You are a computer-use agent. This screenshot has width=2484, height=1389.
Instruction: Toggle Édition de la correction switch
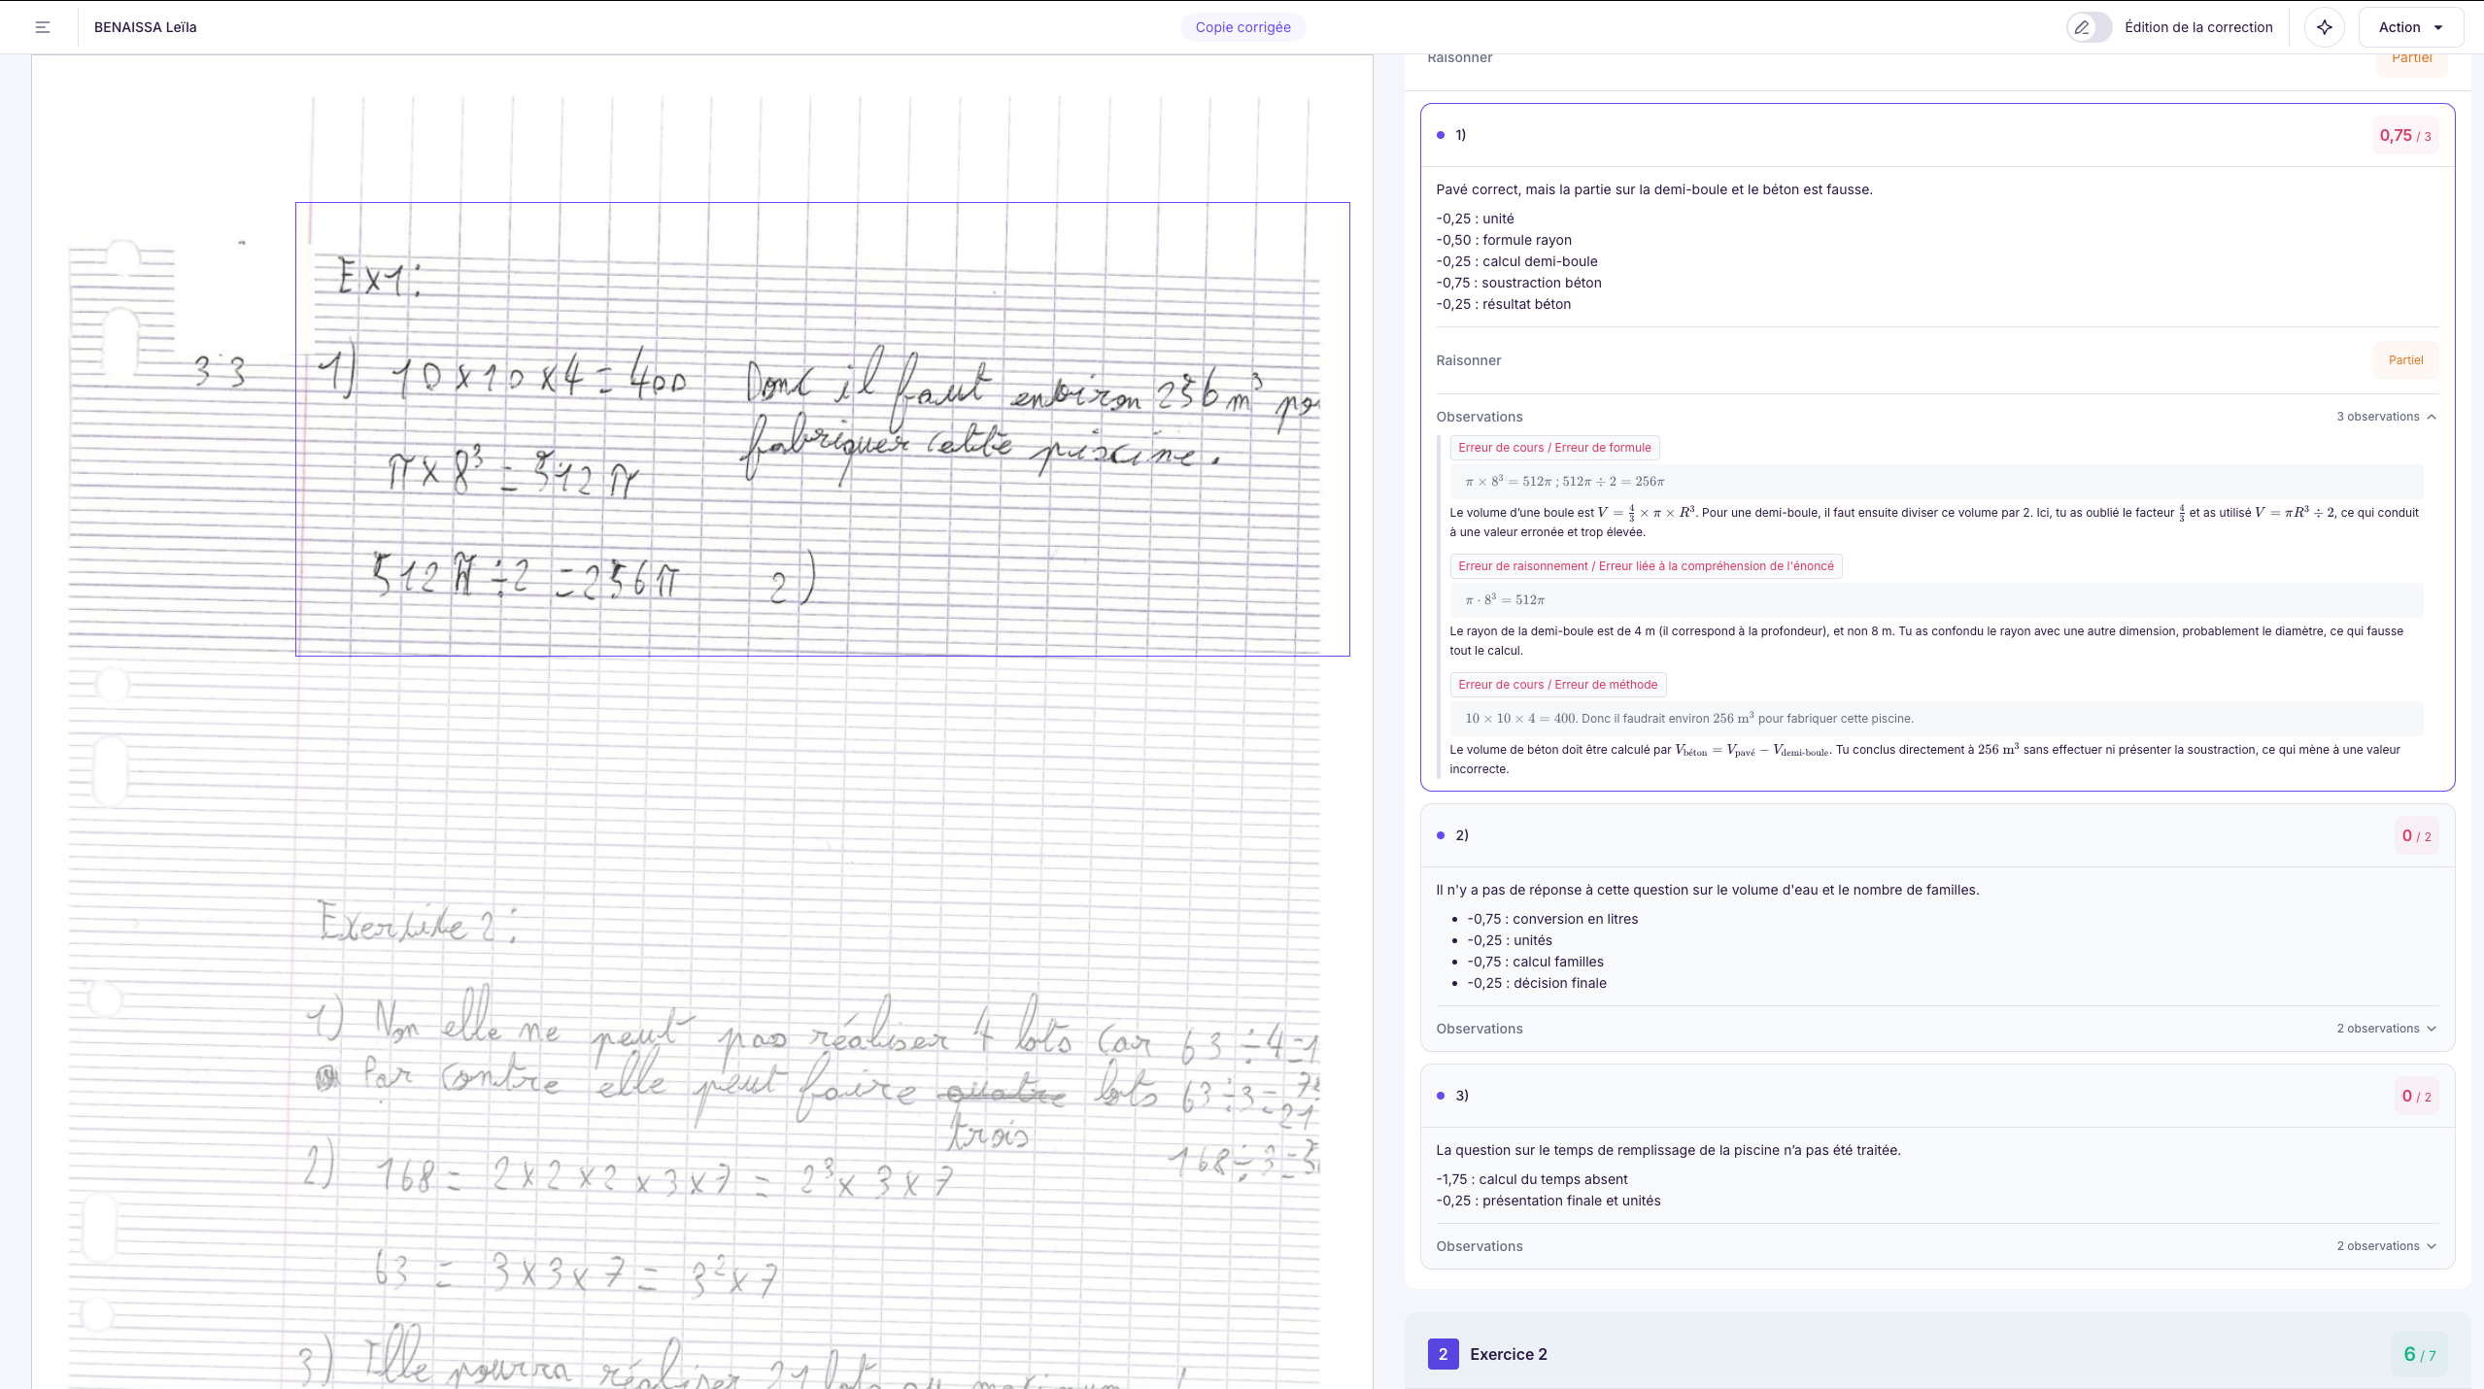(x=2090, y=27)
